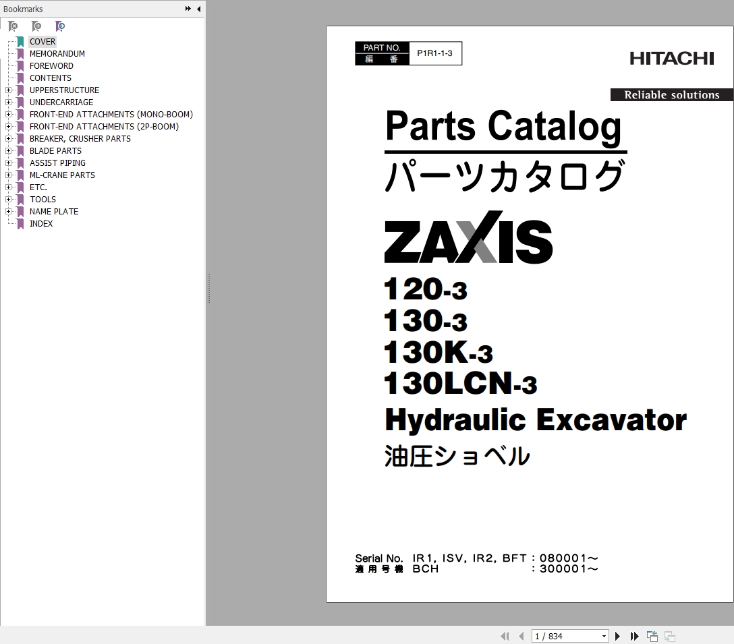Open the NAME PLATE bookmark label
Screen dimensions: 734x644
coord(54,212)
